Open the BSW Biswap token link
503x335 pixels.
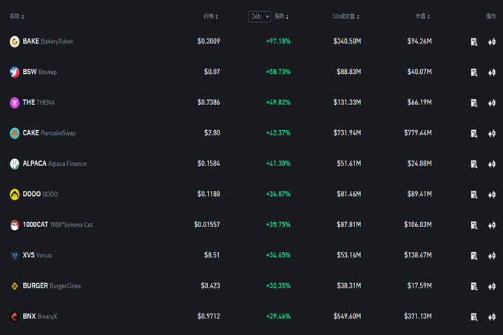[x=39, y=72]
